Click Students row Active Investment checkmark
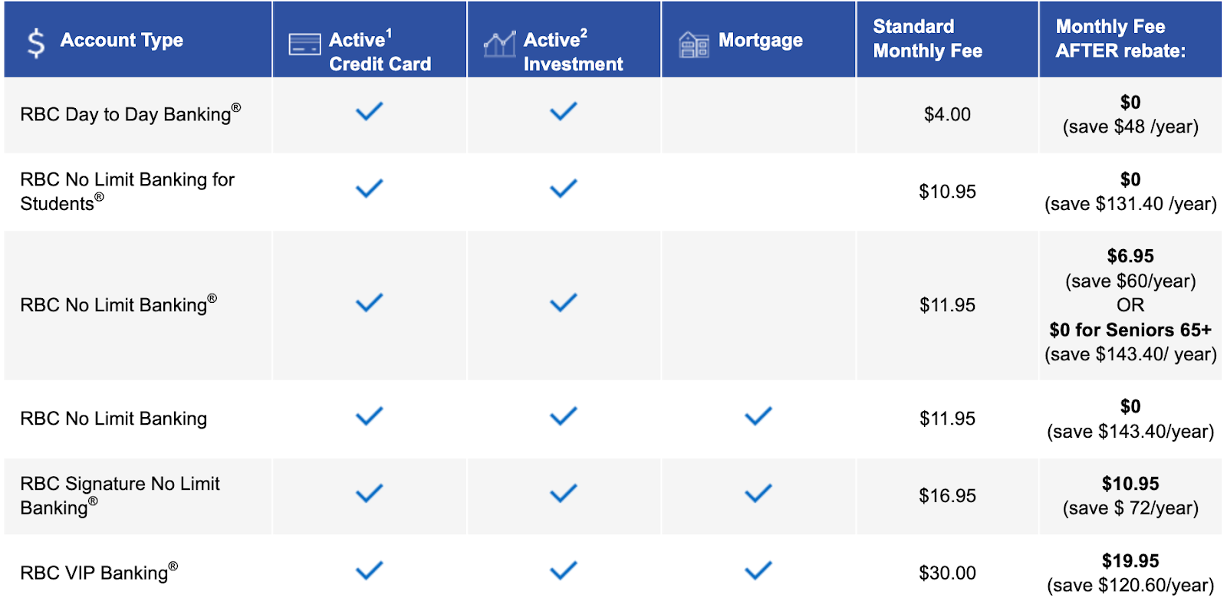 click(x=564, y=189)
